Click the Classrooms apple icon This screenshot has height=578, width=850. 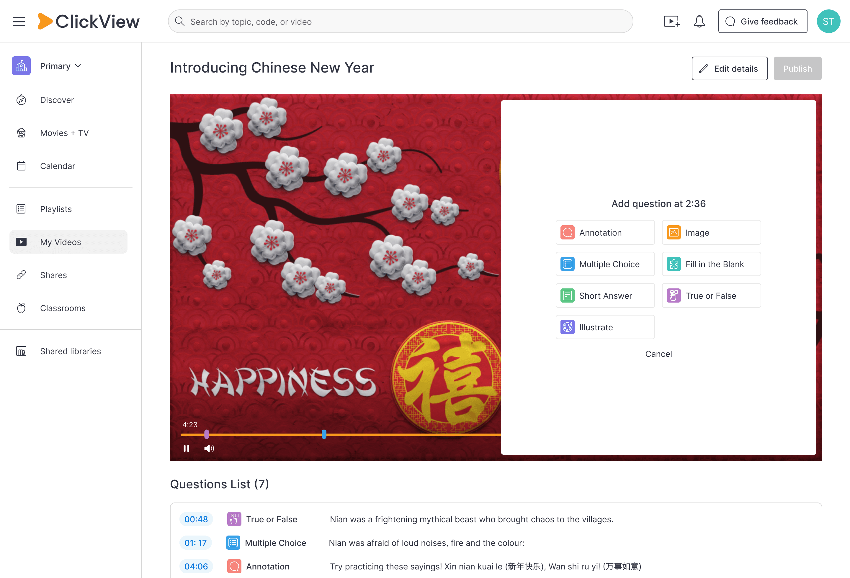[x=21, y=308]
